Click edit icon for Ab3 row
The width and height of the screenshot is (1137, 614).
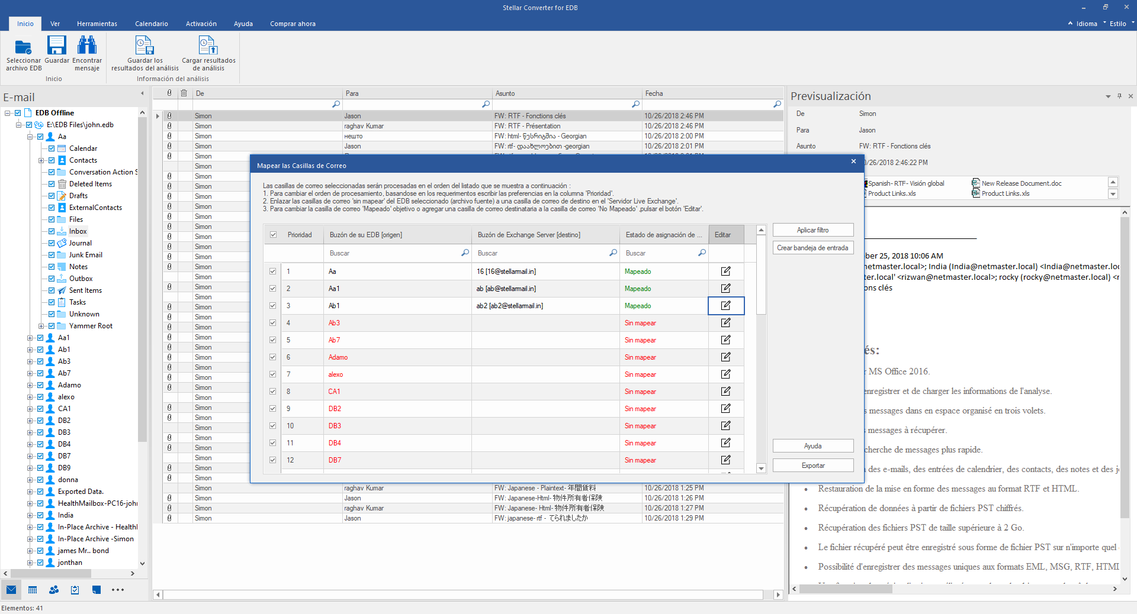(725, 323)
